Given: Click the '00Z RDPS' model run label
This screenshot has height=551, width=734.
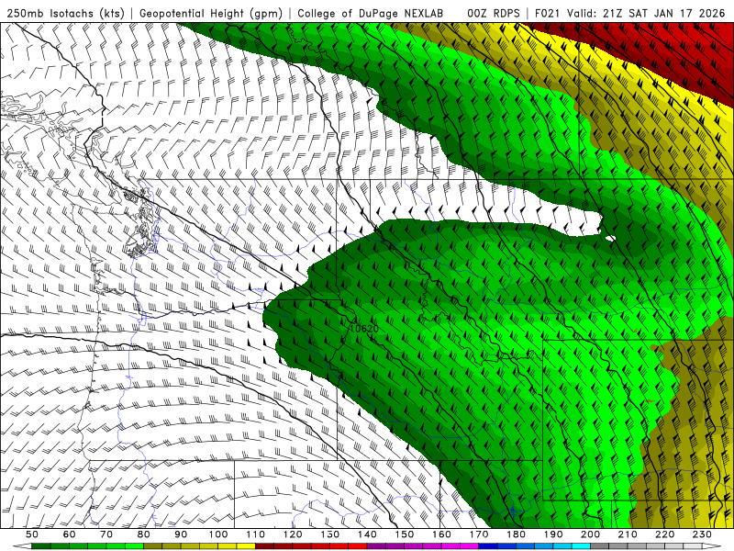Looking at the screenshot, I should [x=494, y=13].
